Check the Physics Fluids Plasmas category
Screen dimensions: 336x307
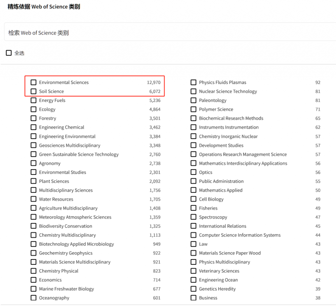(193, 82)
